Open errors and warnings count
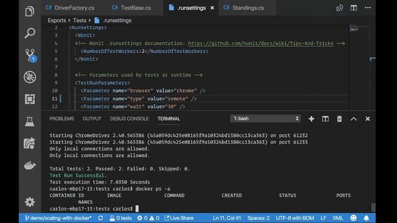Viewport: 397px width, 223px height. [x=148, y=218]
